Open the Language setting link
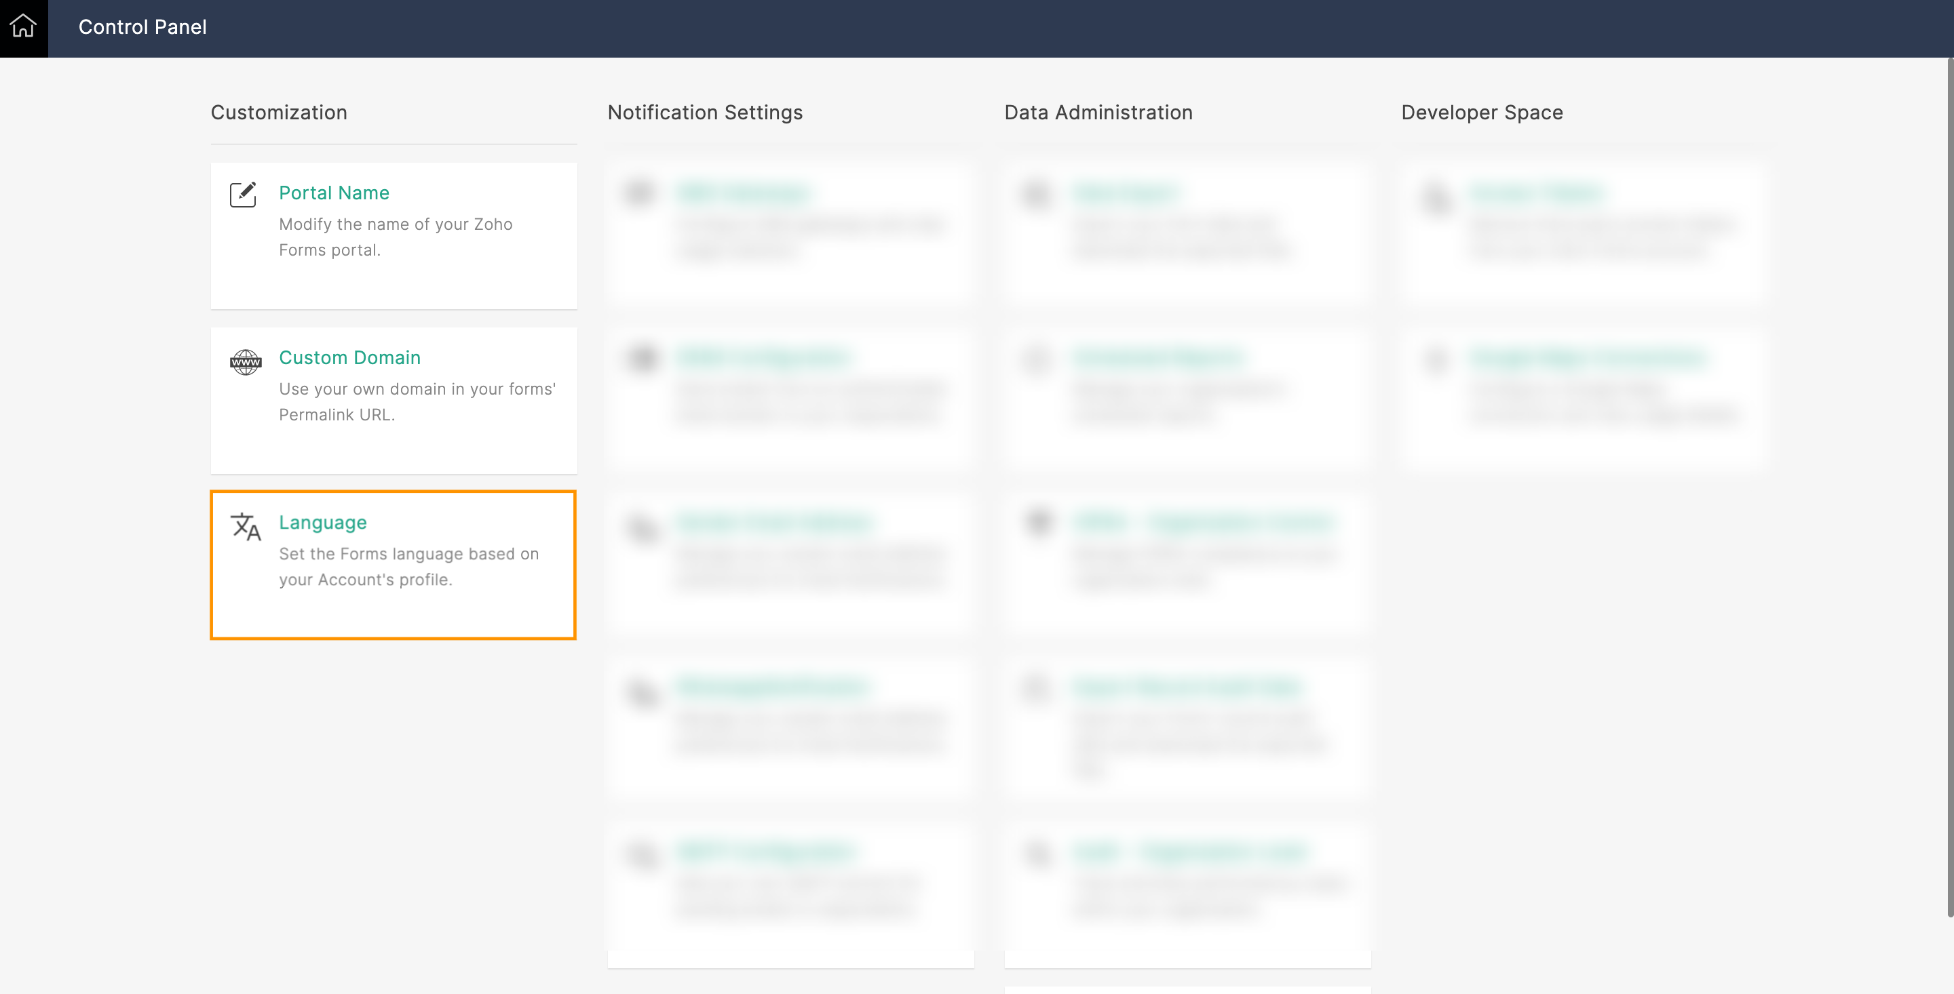Image resolution: width=1954 pixels, height=994 pixels. pos(322,522)
